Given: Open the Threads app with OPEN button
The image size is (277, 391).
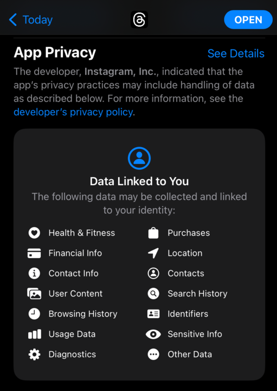Looking at the screenshot, I should tap(248, 20).
